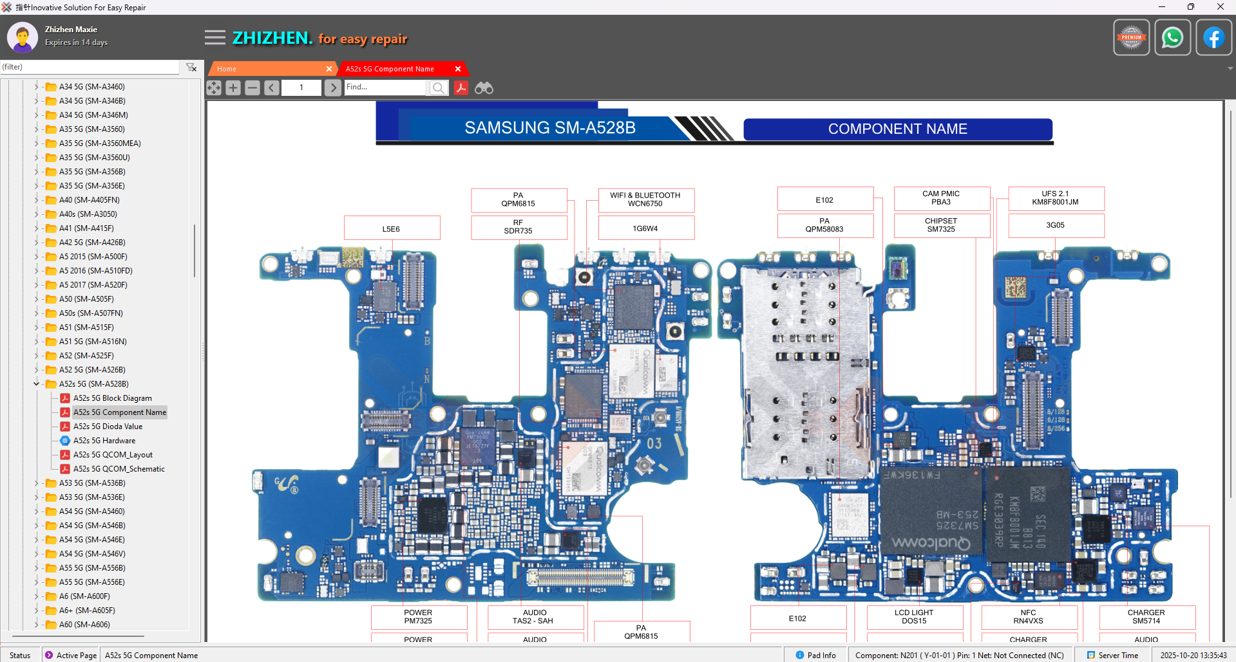
Task: Close the A52s 5G Component Name tab
Action: (458, 69)
